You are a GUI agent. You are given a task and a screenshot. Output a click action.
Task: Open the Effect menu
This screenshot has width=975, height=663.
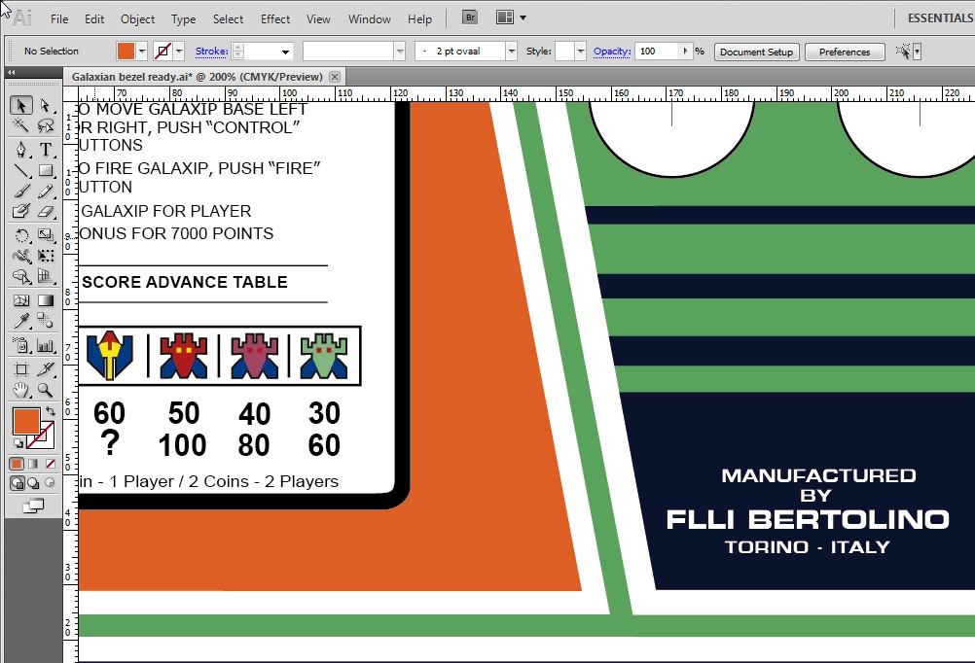click(275, 19)
